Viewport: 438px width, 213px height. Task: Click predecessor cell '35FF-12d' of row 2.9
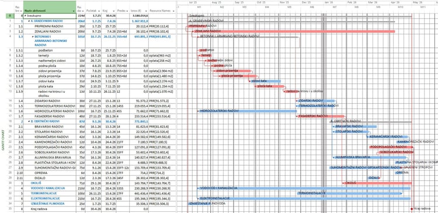[x=123, y=168]
